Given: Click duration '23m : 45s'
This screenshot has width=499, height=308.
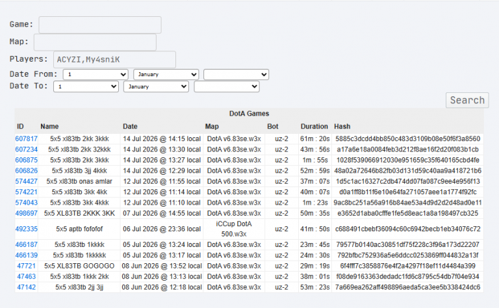Looking at the screenshot, I should 314,245.
